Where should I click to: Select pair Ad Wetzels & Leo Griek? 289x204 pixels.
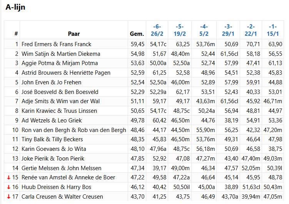(52, 120)
